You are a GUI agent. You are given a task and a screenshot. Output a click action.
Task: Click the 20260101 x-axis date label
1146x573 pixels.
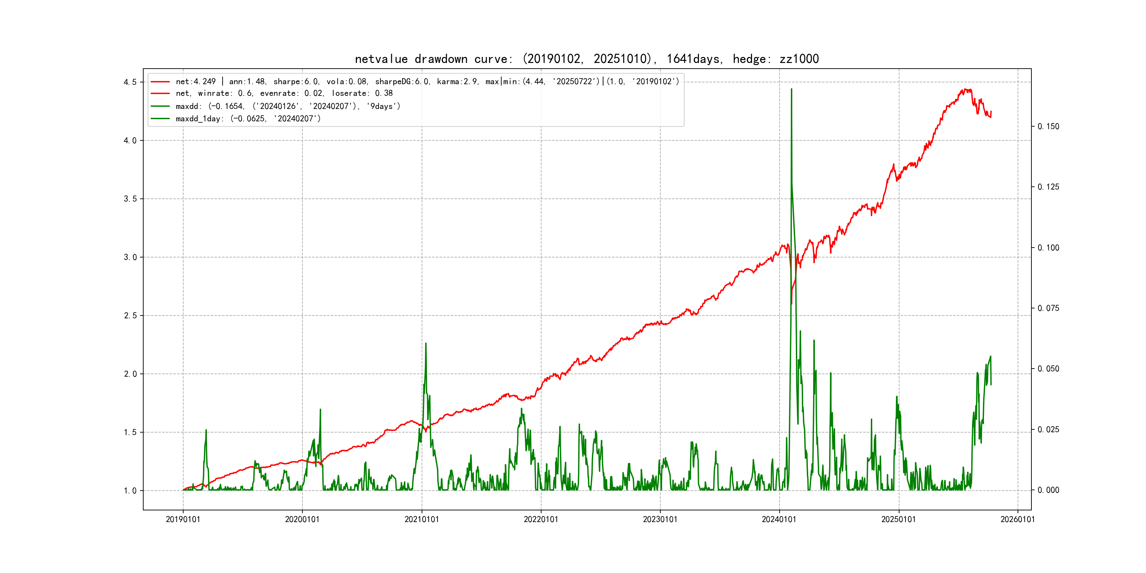[1018, 519]
